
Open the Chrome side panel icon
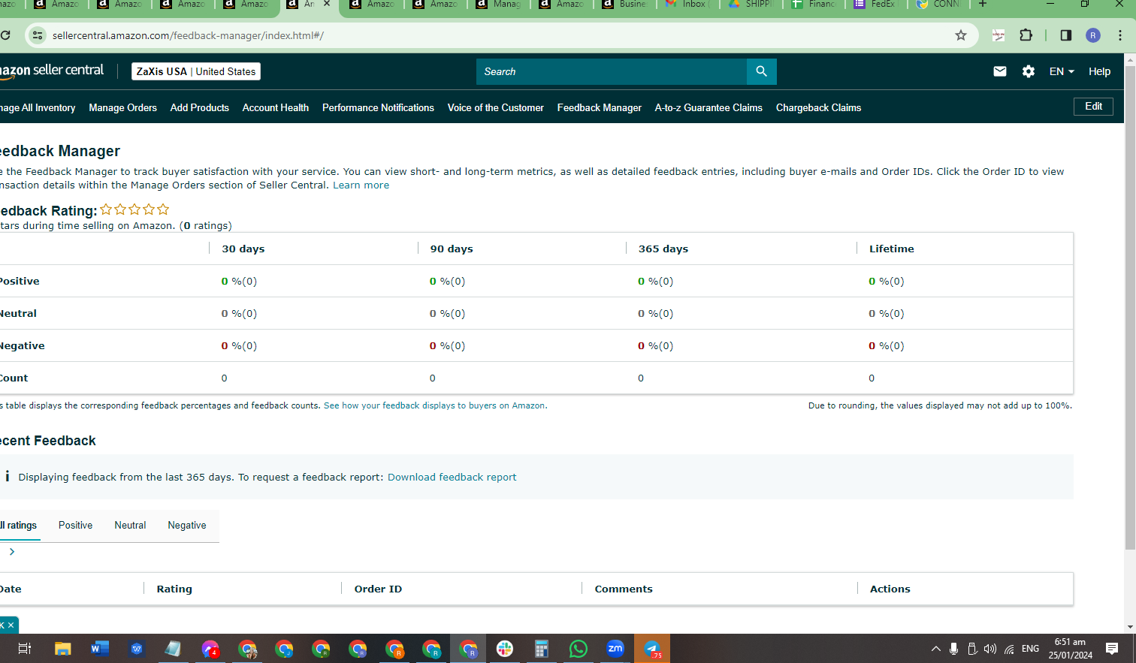(x=1065, y=35)
